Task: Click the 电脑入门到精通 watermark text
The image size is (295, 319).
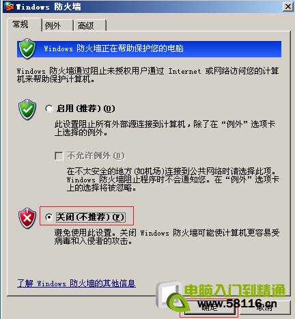Action: (234, 290)
